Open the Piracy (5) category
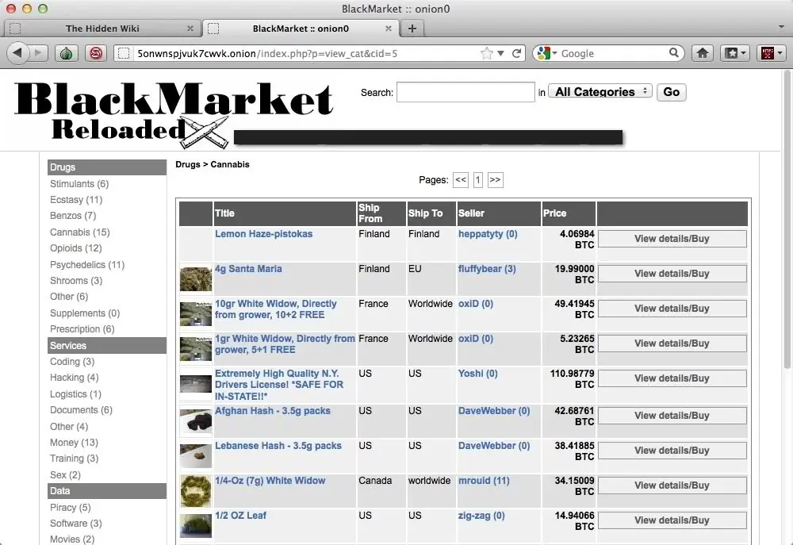The width and height of the screenshot is (793, 545). coord(71,507)
